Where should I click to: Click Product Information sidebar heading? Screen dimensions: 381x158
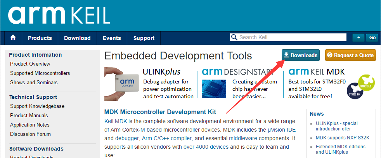pos(35,55)
